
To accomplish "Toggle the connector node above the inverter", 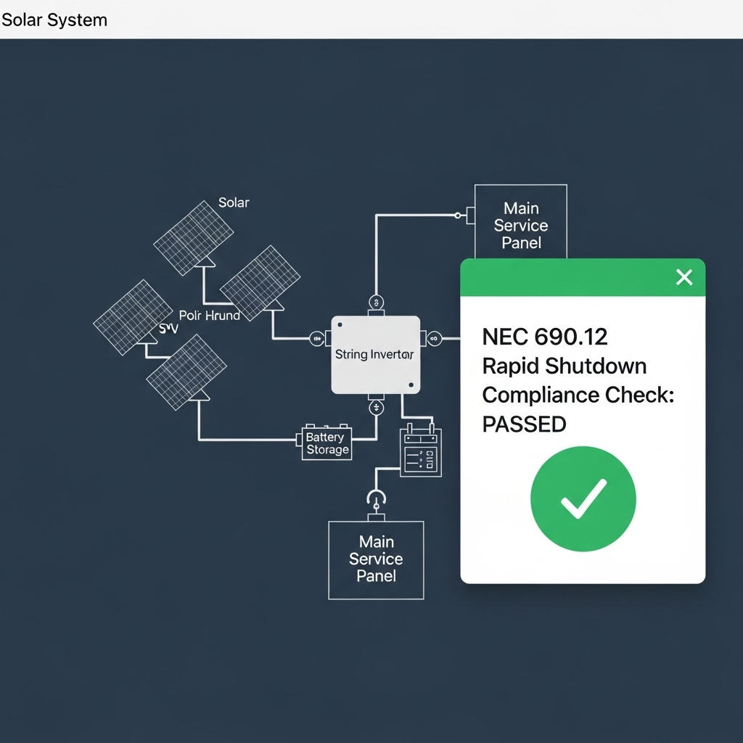I will tap(376, 300).
